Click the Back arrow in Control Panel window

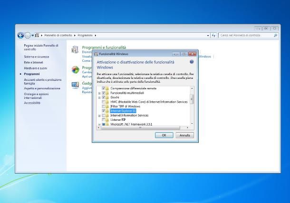pos(20,35)
